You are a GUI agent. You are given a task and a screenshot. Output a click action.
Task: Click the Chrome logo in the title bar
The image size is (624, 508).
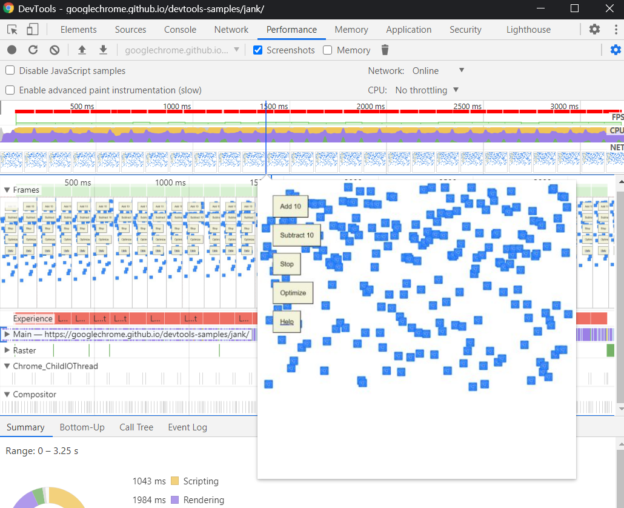(8, 8)
